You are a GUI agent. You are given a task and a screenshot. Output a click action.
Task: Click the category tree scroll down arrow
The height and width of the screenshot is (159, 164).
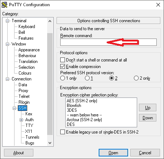pos(50,143)
